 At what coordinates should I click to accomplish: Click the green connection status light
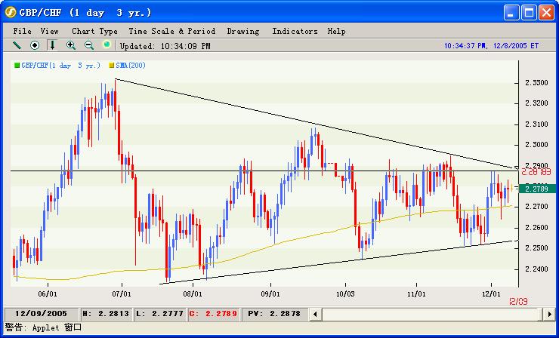click(x=107, y=45)
